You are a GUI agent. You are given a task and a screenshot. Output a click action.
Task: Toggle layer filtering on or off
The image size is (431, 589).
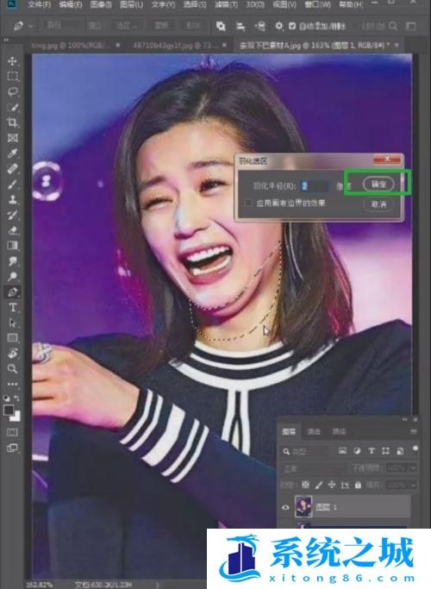tap(415, 448)
